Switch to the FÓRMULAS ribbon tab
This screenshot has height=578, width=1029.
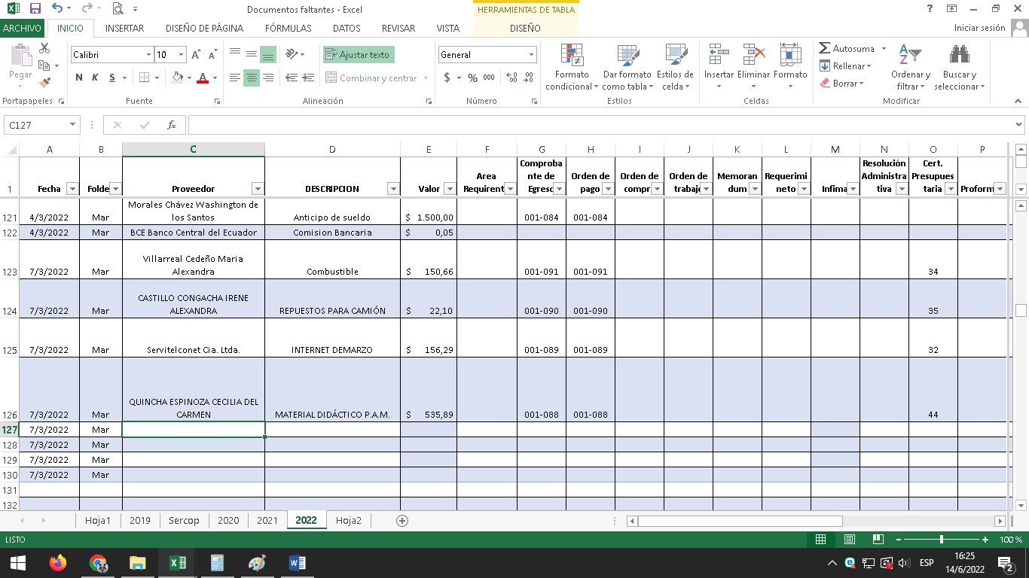(288, 29)
